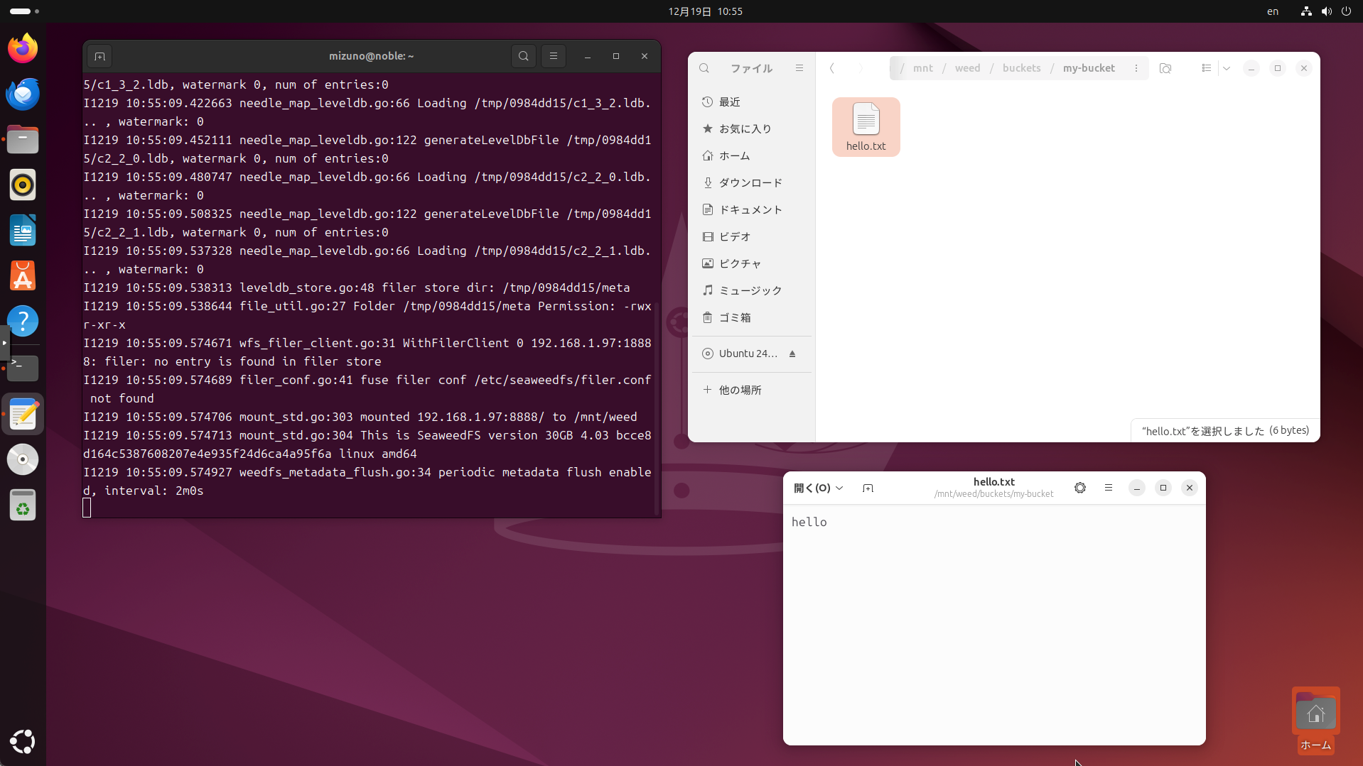Open text editor settings gear menu
The height and width of the screenshot is (766, 1363).
[x=1080, y=488]
